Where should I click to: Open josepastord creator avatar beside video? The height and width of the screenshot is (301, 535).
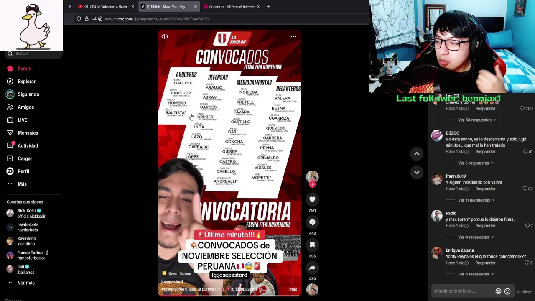pyautogui.click(x=312, y=177)
